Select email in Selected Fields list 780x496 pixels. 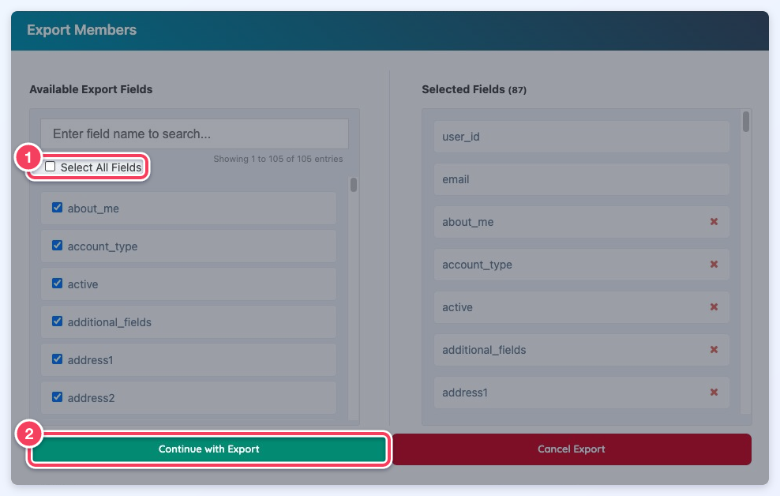[582, 179]
